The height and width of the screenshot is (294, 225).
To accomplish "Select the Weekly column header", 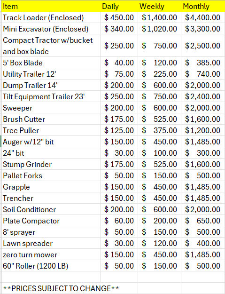I will [160, 7].
